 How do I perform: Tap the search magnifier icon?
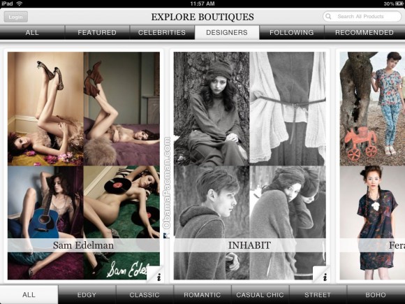pyautogui.click(x=329, y=17)
